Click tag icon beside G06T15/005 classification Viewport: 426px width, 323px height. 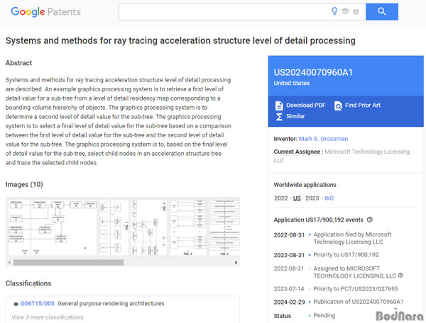click(x=16, y=304)
